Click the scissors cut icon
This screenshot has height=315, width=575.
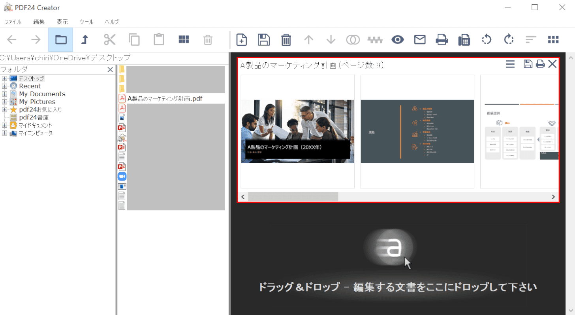pos(110,39)
